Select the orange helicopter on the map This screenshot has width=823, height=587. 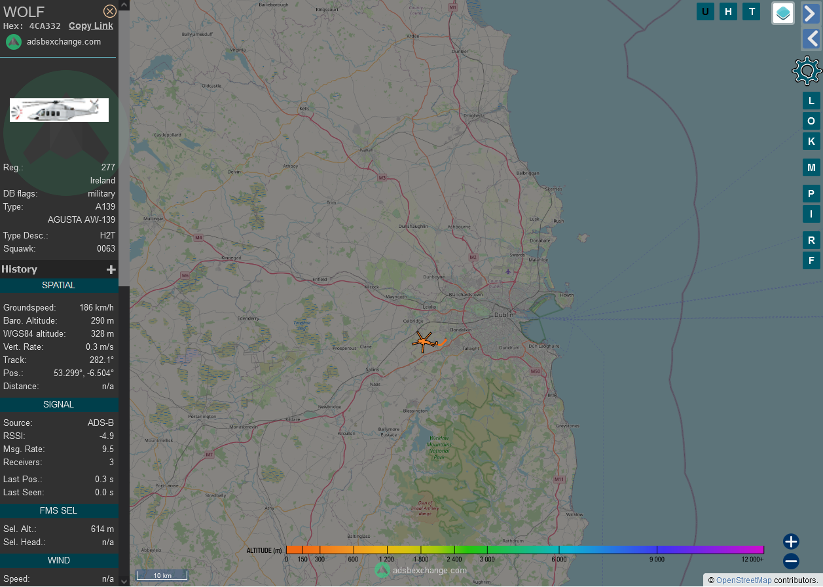pos(424,341)
